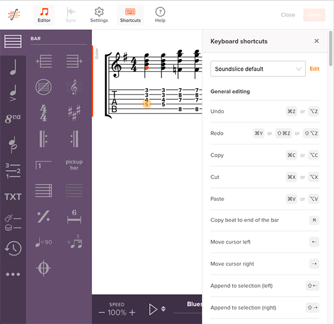Screen dimensions: 334x324
Task: Change the 4/4 time signature
Action: pos(43,113)
